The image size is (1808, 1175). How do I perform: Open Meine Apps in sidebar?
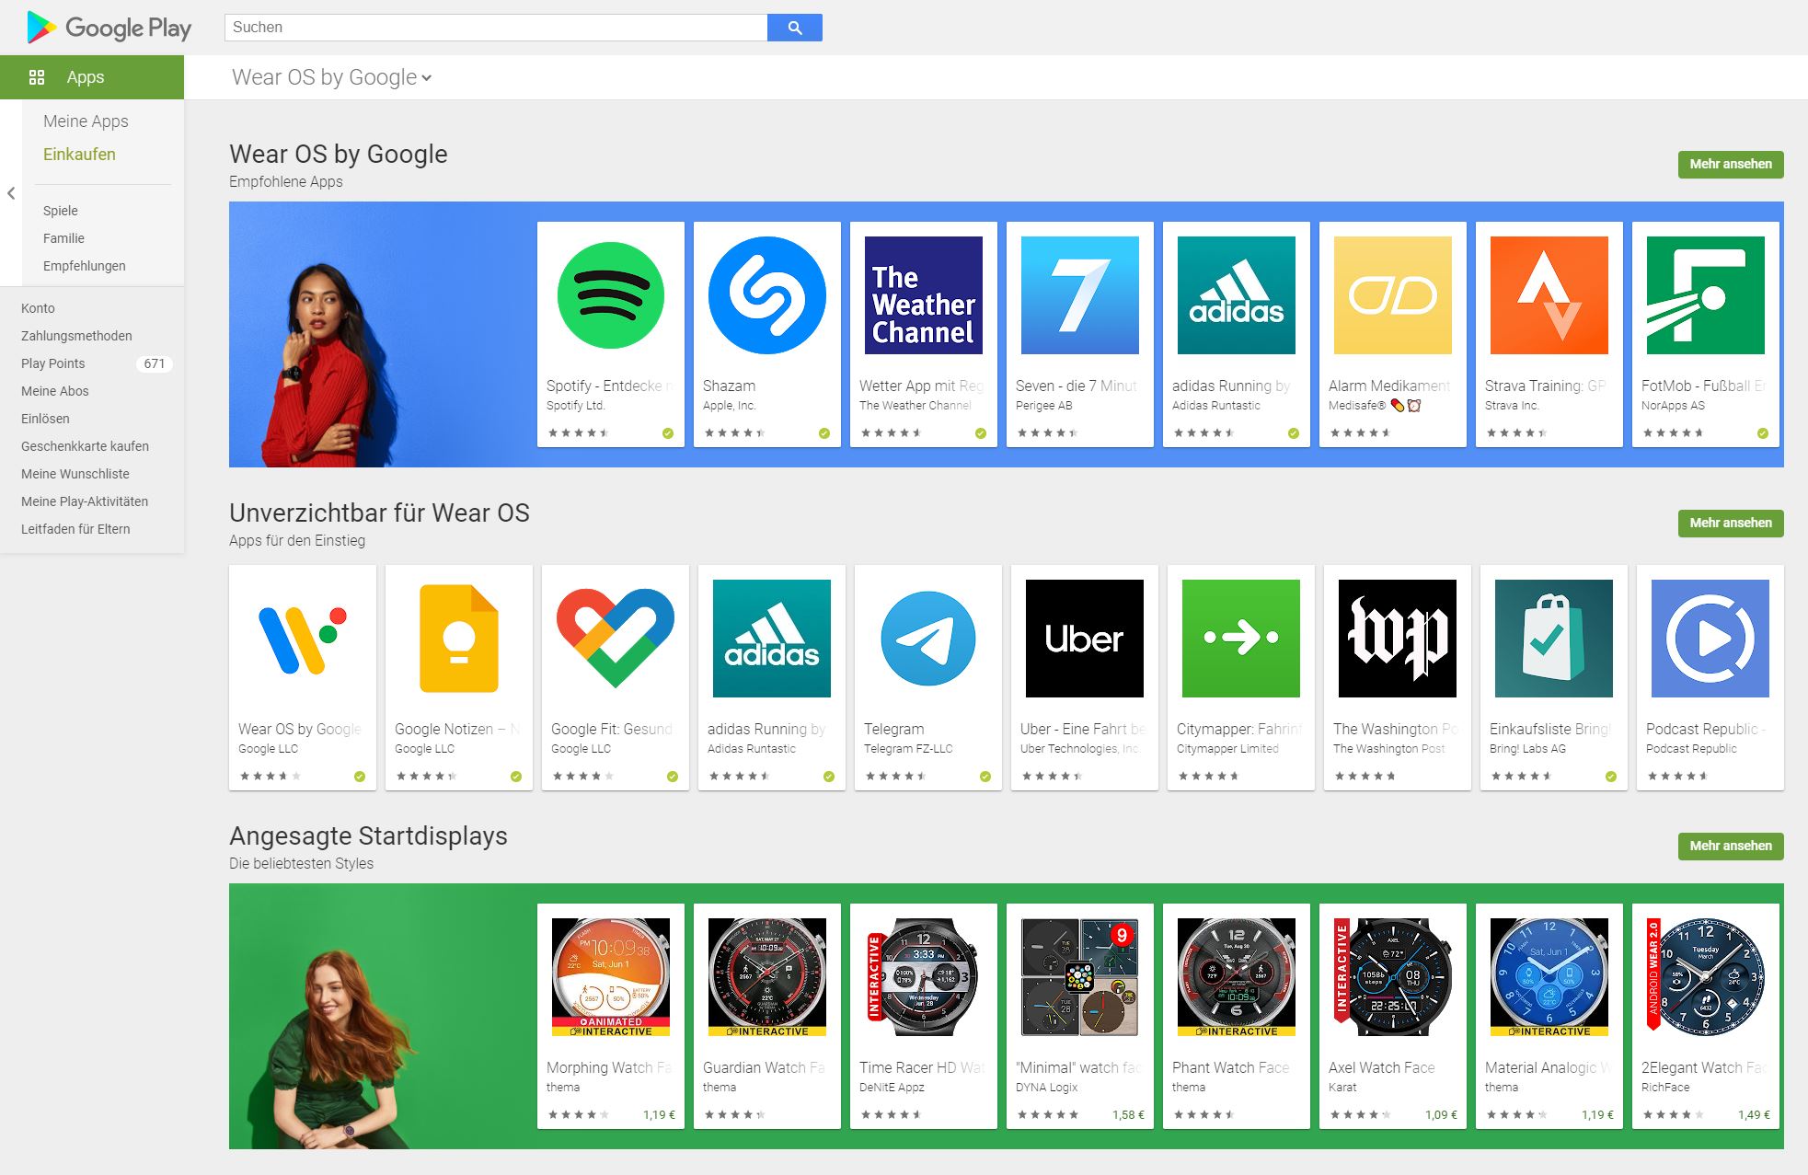pyautogui.click(x=86, y=121)
